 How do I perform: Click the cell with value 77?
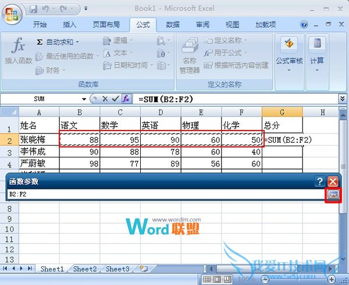tap(120, 164)
